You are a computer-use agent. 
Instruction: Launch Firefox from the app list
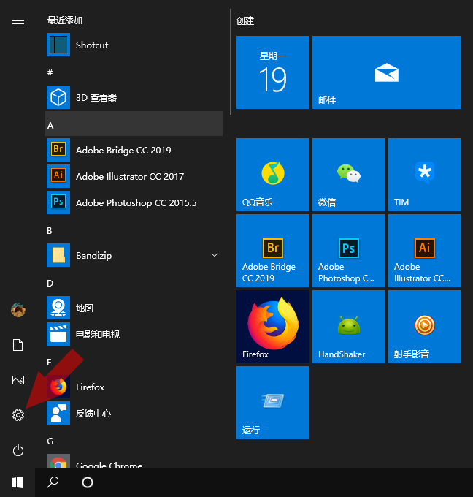pos(134,387)
